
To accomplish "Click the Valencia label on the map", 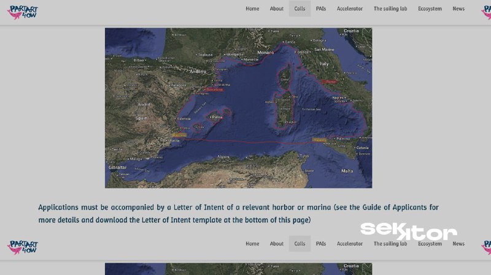I will 184,119.
